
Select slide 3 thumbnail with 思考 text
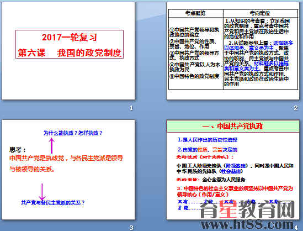pyautogui.click(x=68, y=170)
